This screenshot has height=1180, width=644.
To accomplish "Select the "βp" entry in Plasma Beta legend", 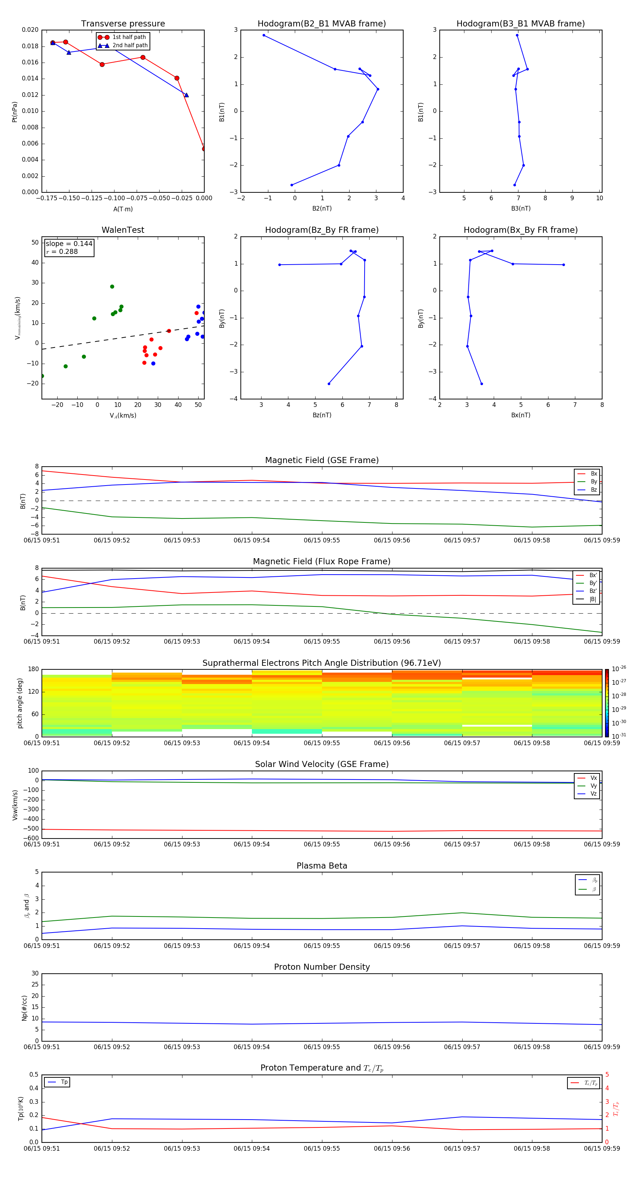I will click(x=587, y=880).
